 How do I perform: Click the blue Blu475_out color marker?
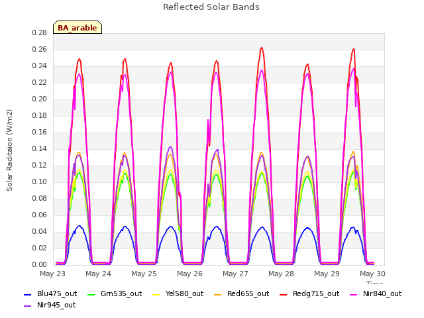(x=28, y=294)
